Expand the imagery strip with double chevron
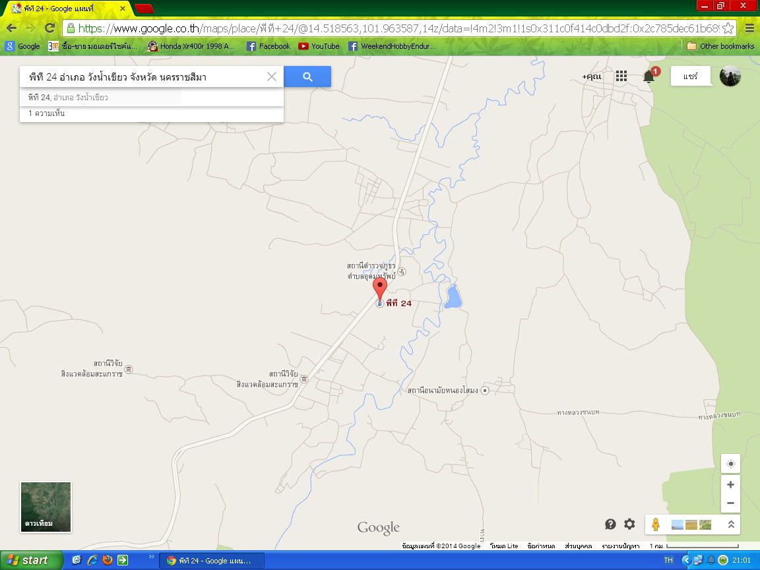The image size is (760, 570). [x=731, y=524]
